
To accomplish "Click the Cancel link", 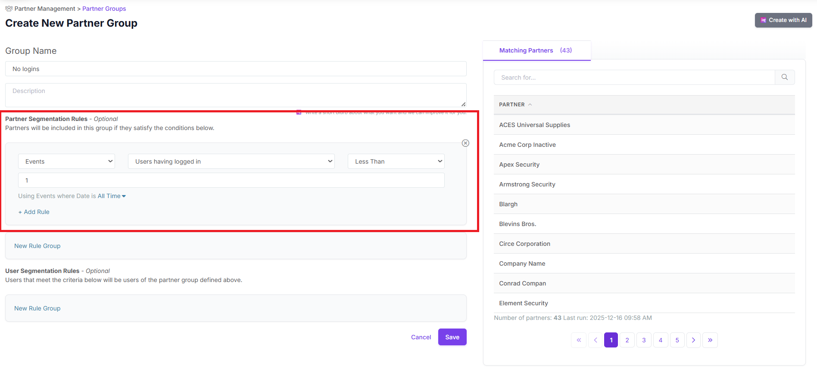I will 421,337.
